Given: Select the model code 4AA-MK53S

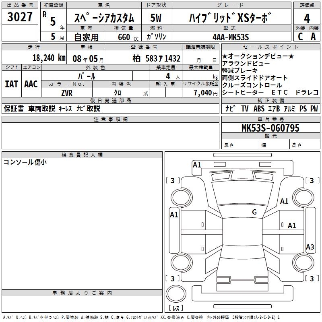Looking at the screenshot, I should (231, 37).
